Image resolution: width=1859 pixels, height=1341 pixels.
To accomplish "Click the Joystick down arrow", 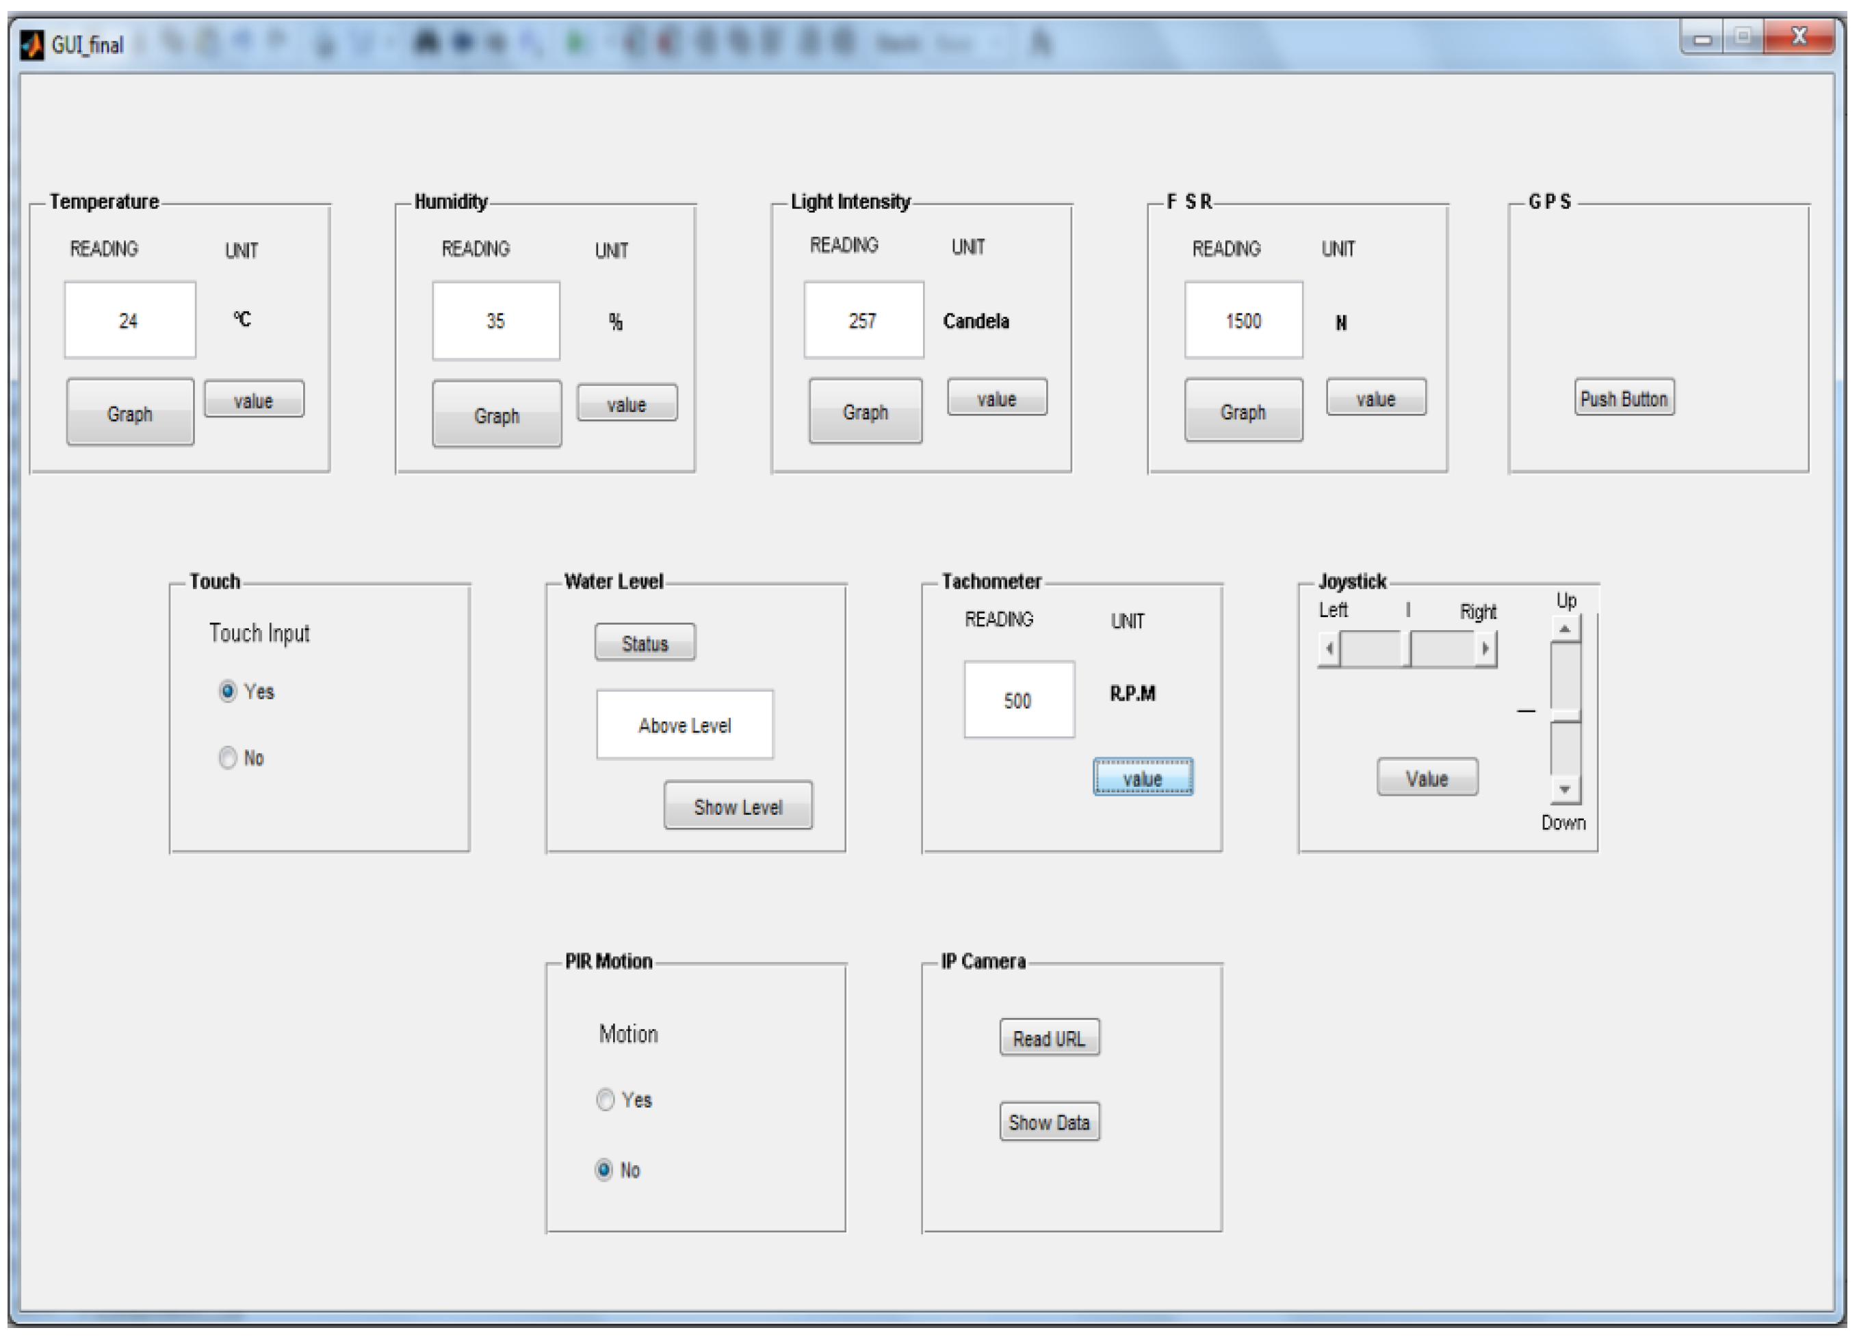I will point(1565,790).
